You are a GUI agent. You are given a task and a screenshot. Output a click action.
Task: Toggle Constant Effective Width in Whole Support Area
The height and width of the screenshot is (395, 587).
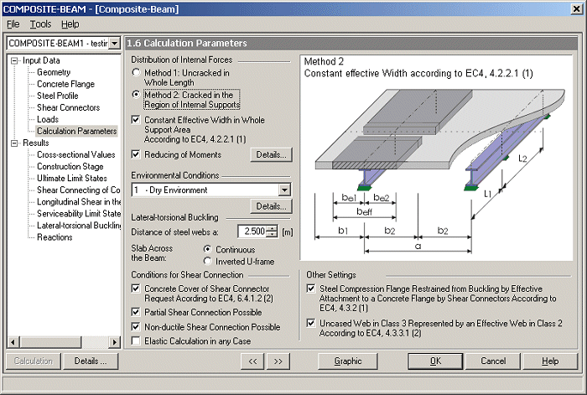click(136, 120)
